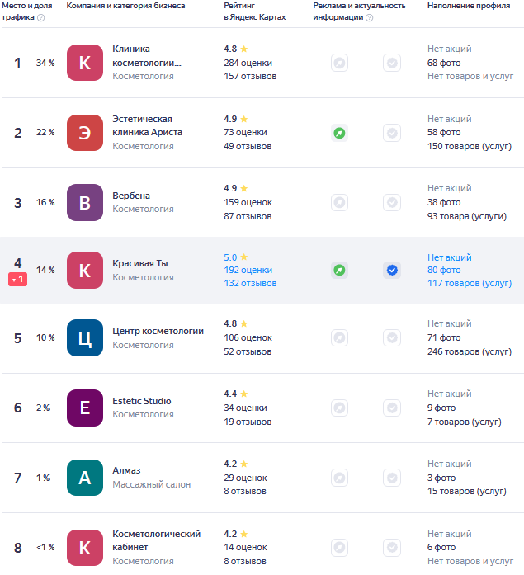
Task: Click "14 оценок" for Косметологический кабинет
Action: [x=246, y=548]
